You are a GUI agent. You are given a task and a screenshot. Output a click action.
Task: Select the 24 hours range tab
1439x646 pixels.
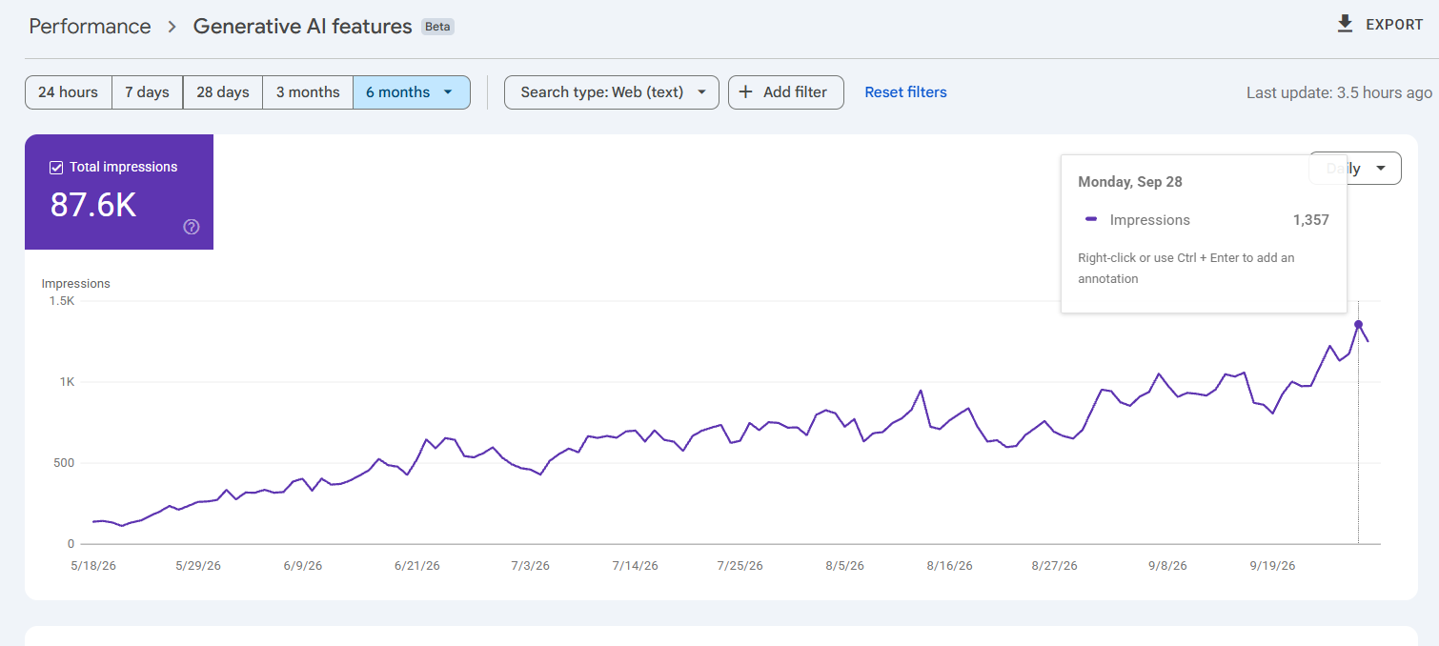pos(68,92)
